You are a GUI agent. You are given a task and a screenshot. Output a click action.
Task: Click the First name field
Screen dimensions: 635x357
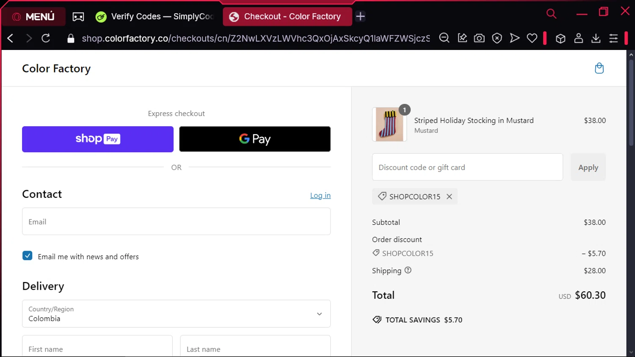97,346
